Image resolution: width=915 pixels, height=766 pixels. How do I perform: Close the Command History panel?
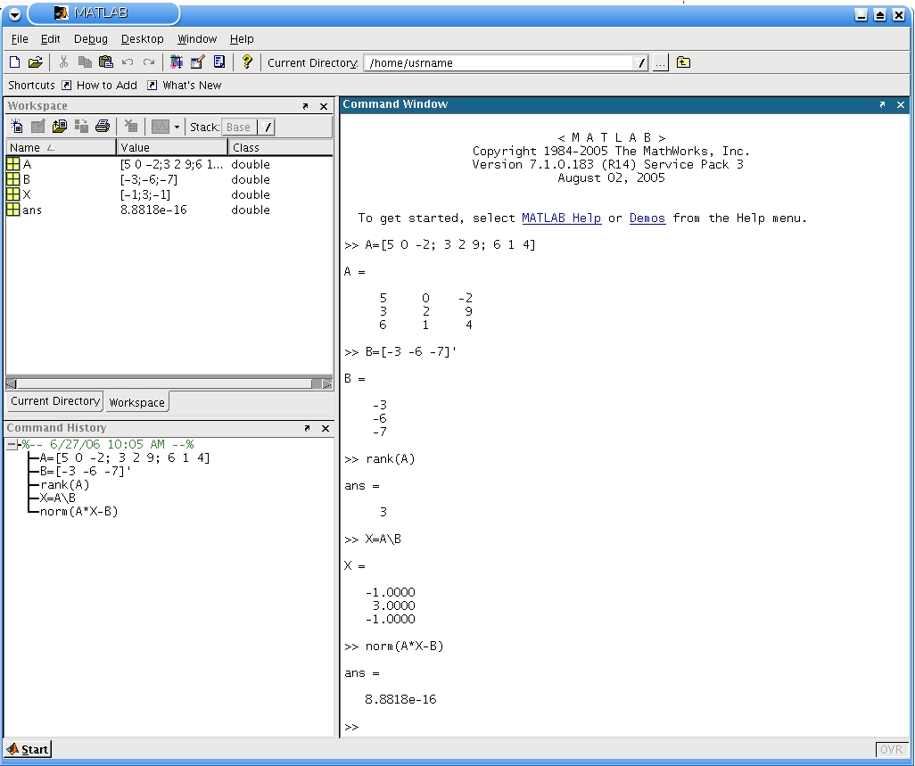point(326,428)
